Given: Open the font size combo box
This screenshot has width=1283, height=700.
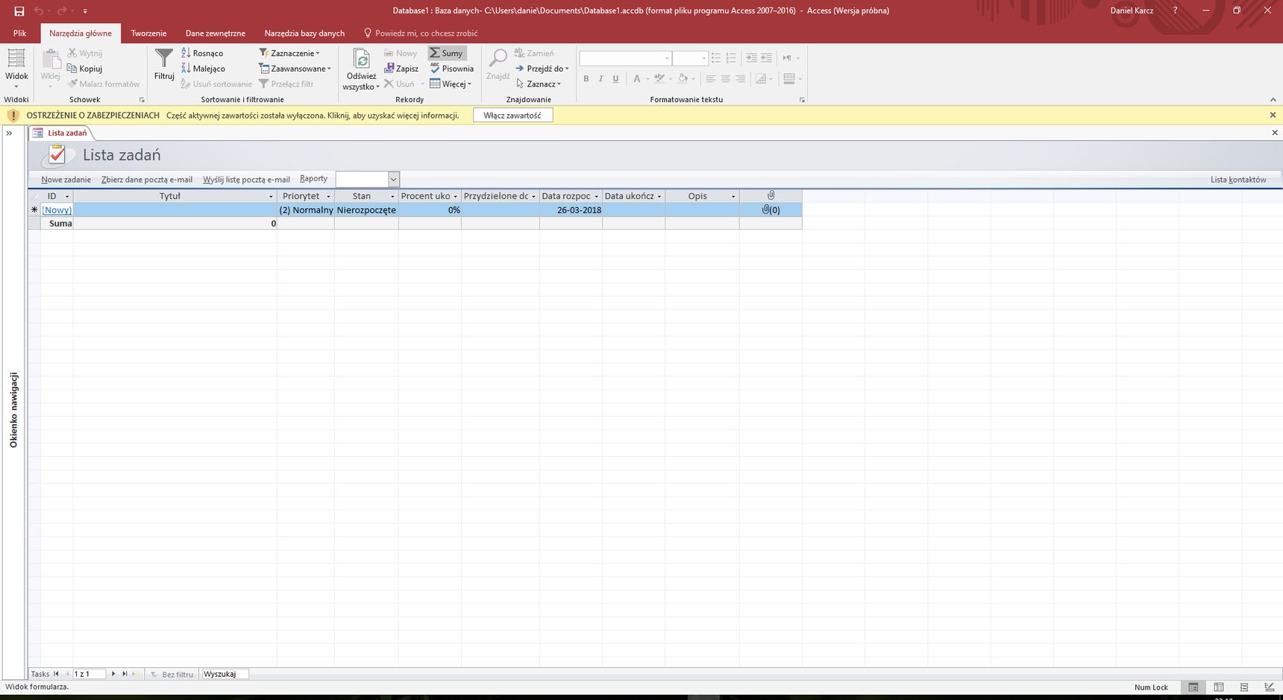Looking at the screenshot, I should pyautogui.click(x=689, y=58).
